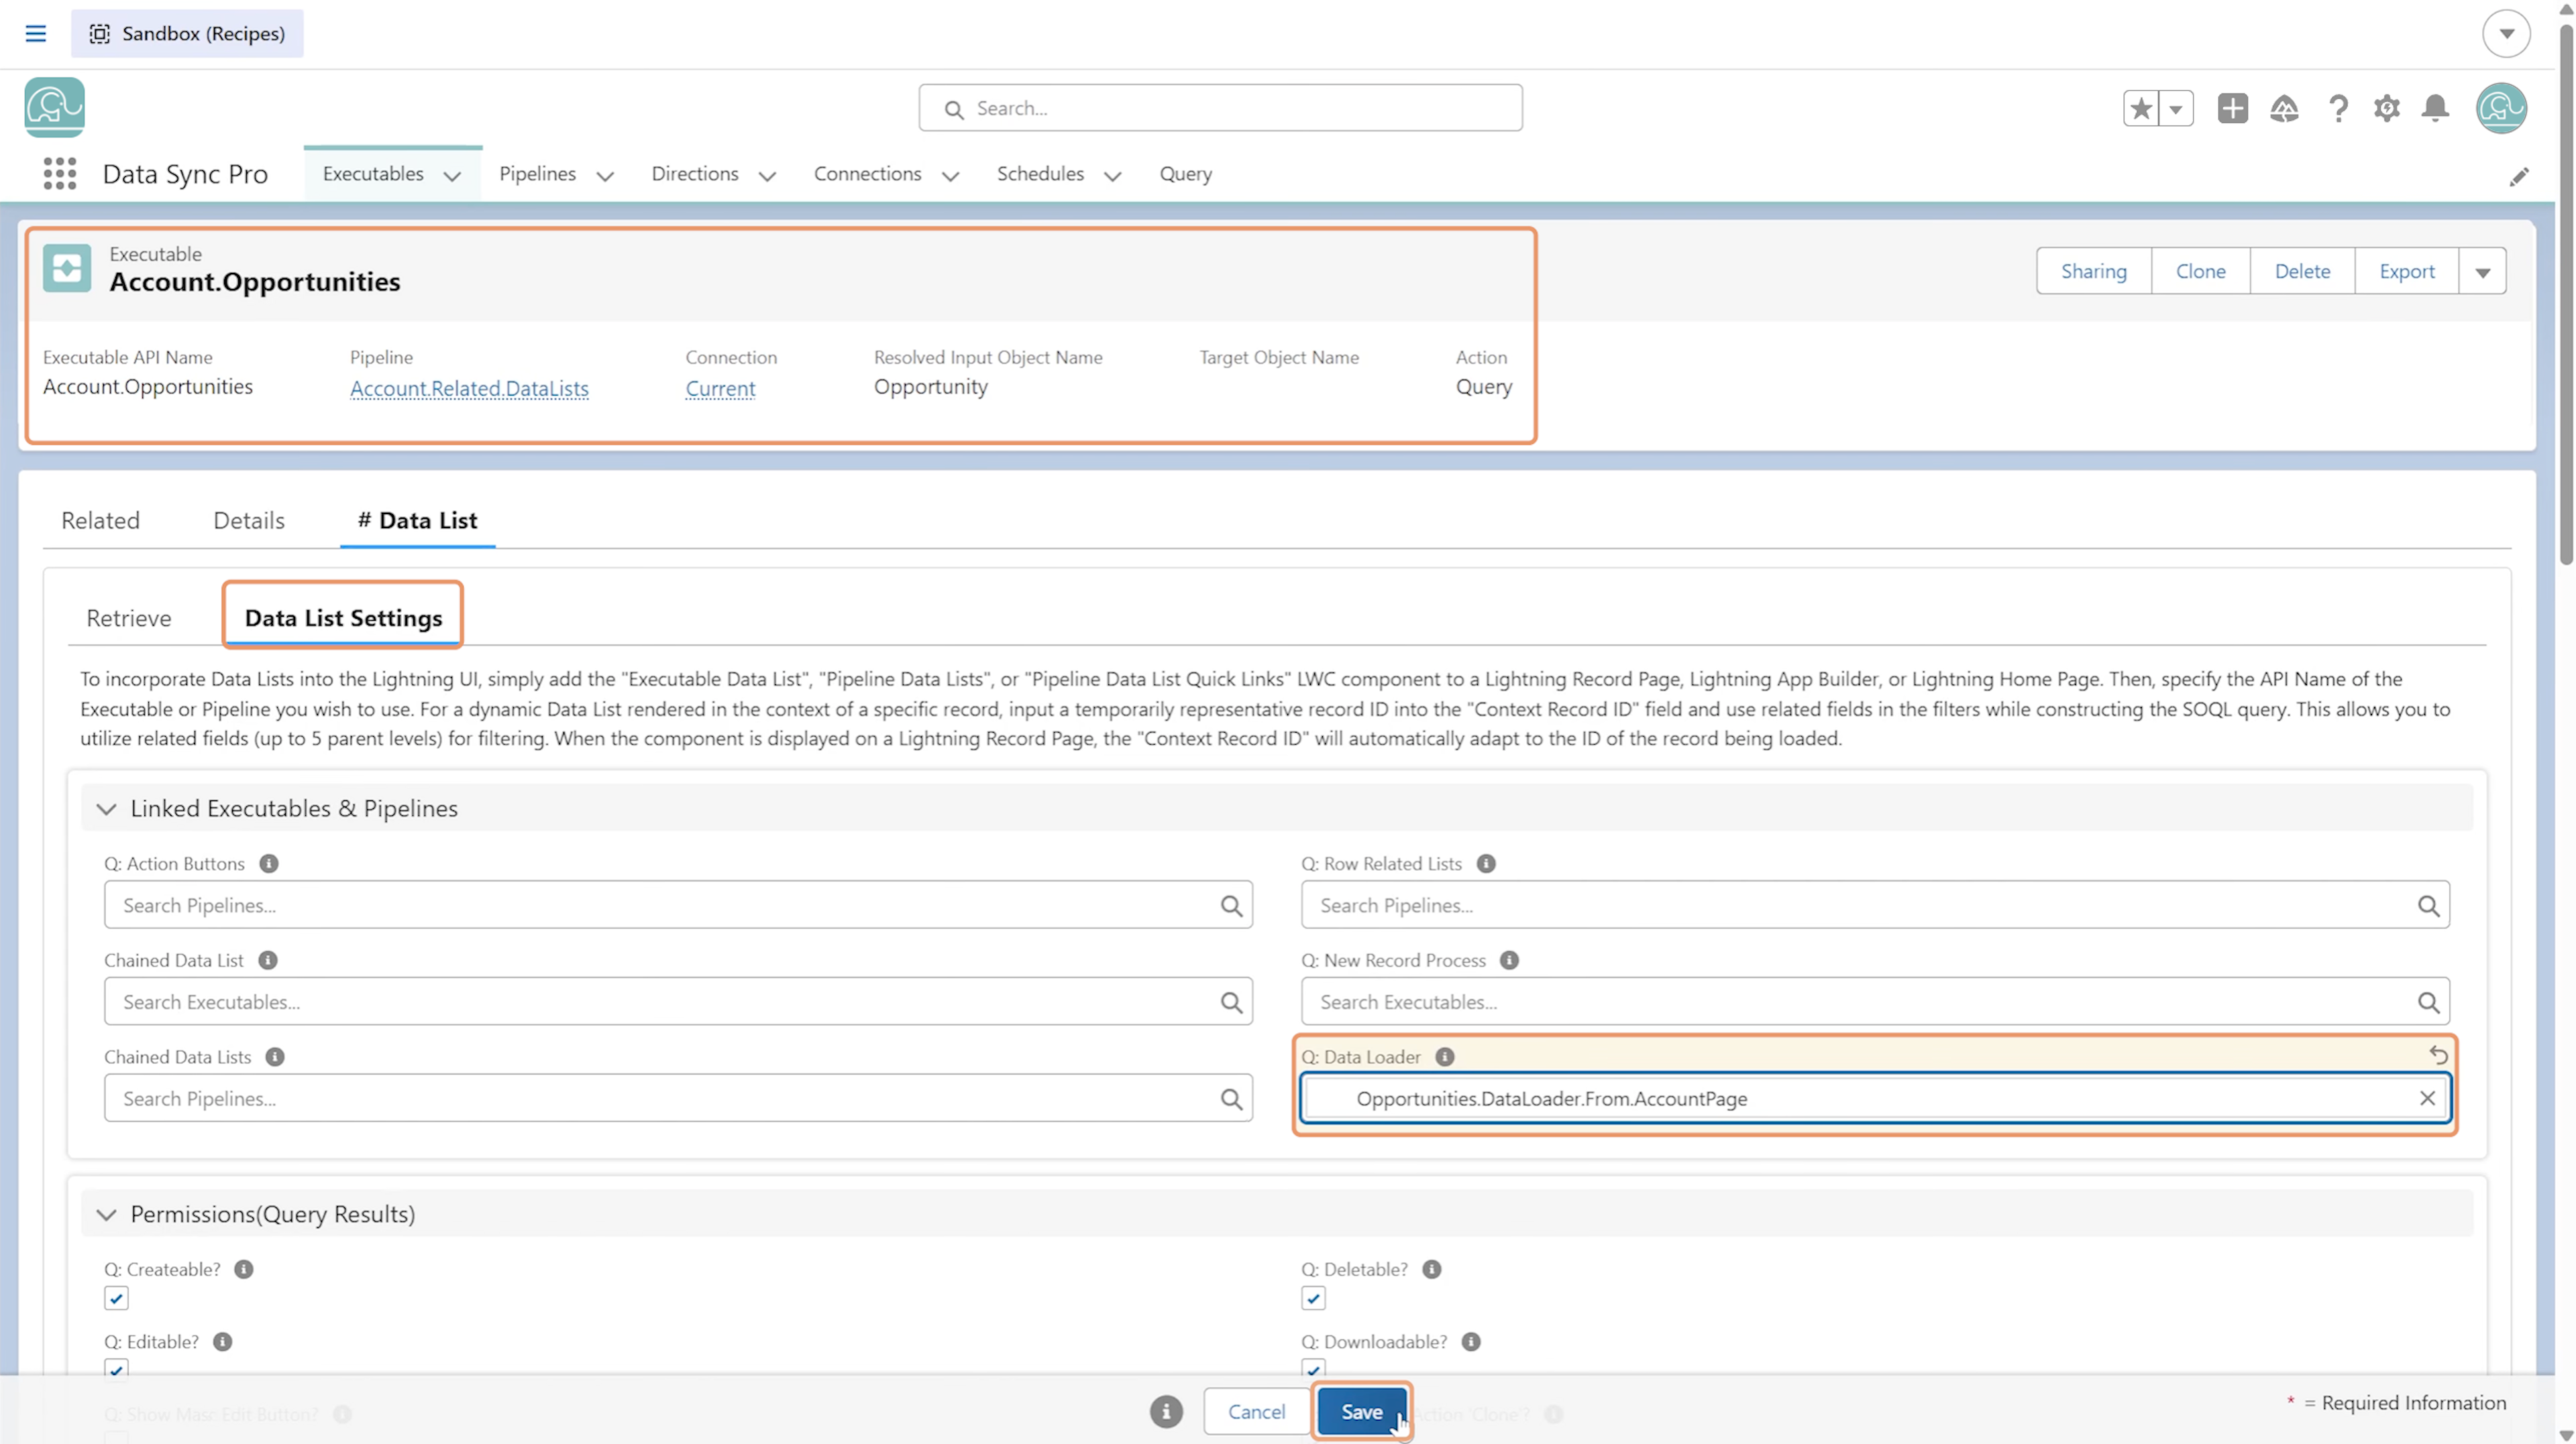2576x1444 pixels.
Task: Show info for Q: Createable?
Action: tap(244, 1269)
